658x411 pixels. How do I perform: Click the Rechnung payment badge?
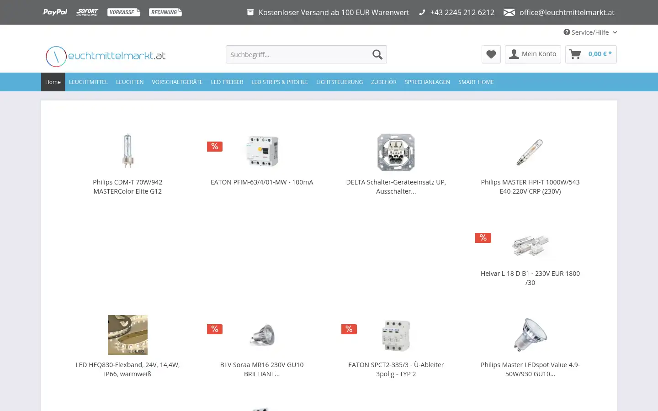[x=165, y=12]
